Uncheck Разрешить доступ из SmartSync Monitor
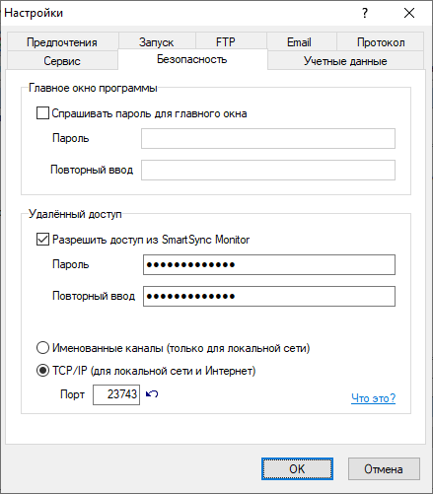This screenshot has height=494, width=433. tap(42, 240)
